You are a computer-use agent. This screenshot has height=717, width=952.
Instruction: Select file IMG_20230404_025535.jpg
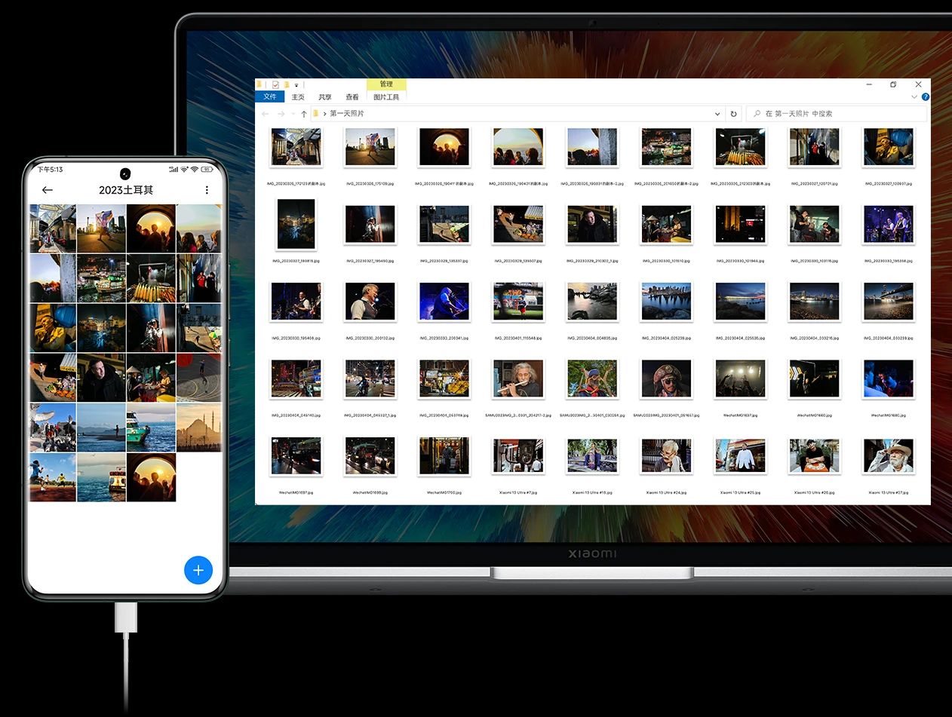740,302
